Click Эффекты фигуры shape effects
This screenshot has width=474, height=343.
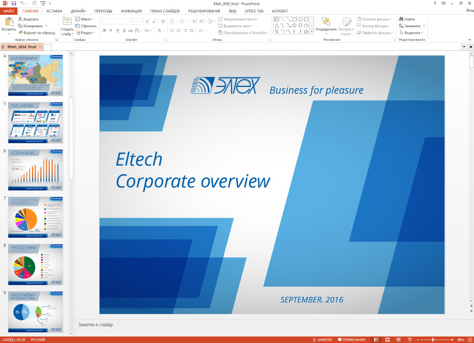[x=375, y=33]
